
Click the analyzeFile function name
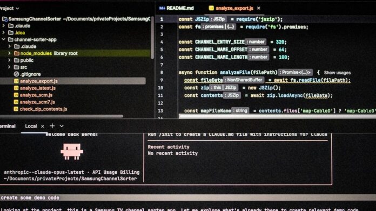point(235,73)
